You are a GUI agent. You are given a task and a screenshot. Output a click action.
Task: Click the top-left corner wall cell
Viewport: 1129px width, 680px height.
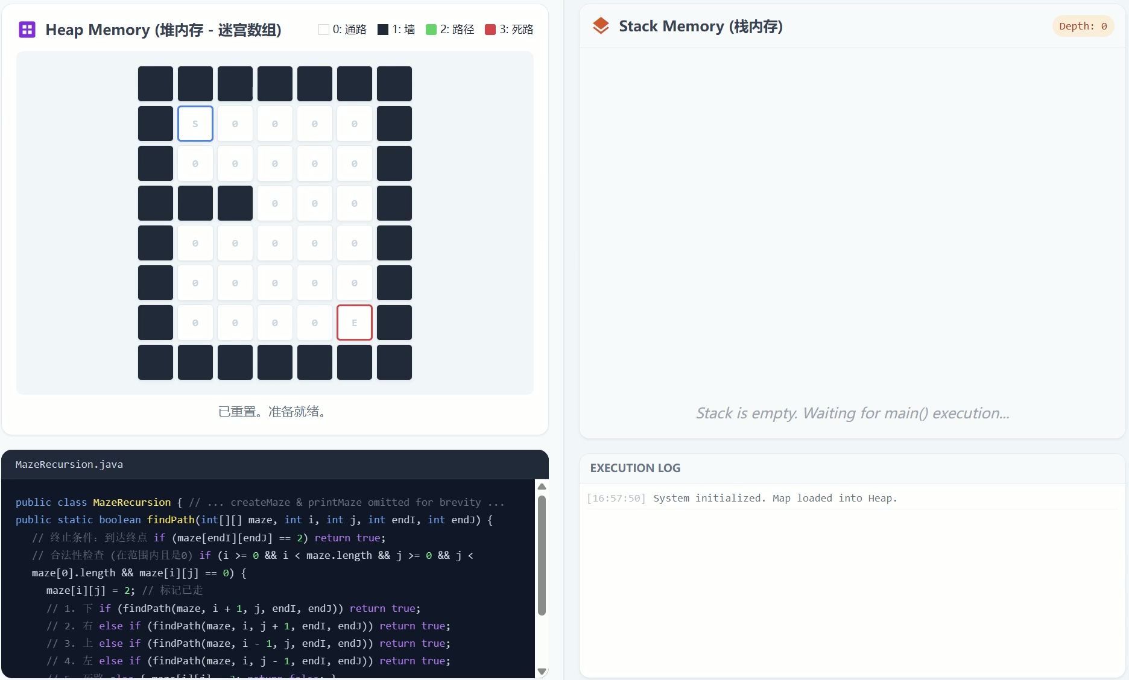point(156,84)
